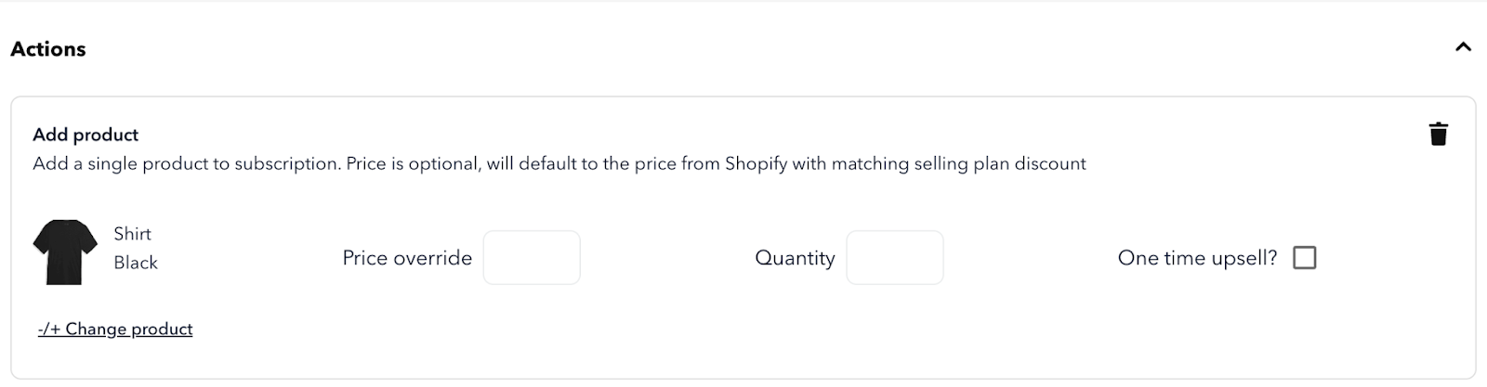Click the -/+ symbol before Change product
The width and height of the screenshot is (1487, 387).
point(49,329)
